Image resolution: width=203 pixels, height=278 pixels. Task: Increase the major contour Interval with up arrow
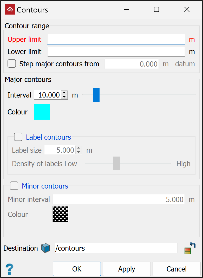[64, 93]
